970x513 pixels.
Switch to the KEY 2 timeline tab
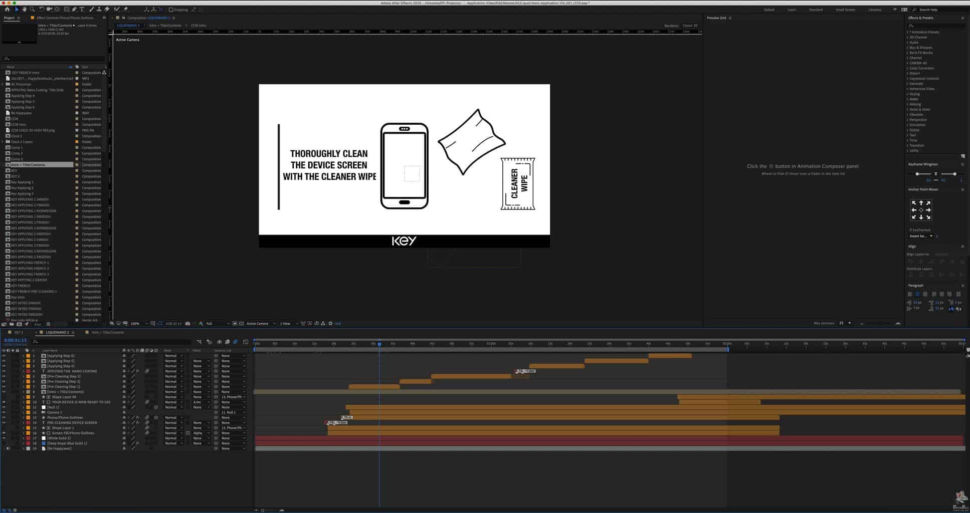19,332
